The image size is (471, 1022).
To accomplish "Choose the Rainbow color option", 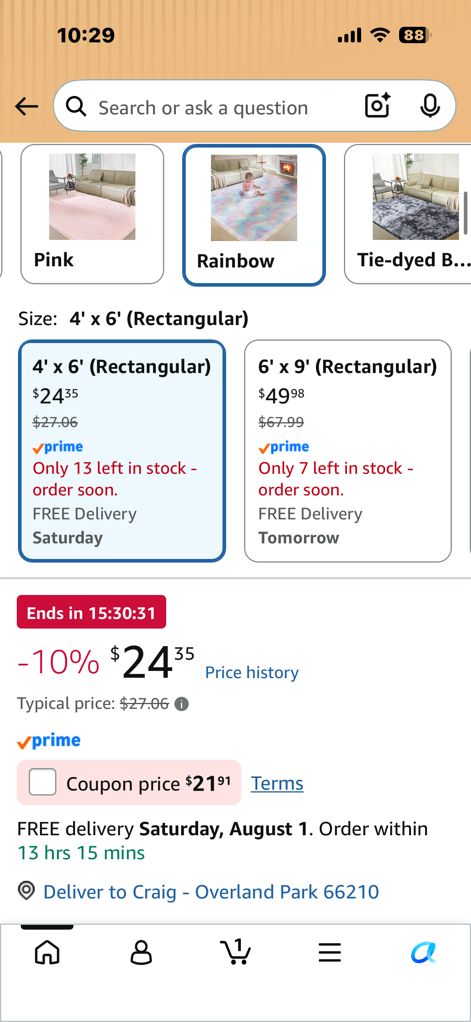I will coord(254,215).
